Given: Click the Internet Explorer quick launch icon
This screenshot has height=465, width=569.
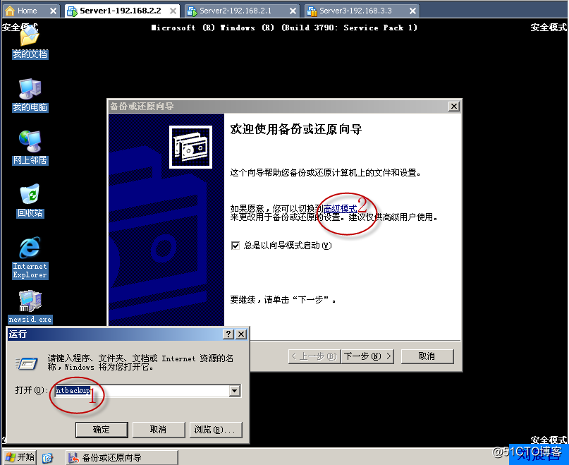Looking at the screenshot, I should click(x=47, y=458).
